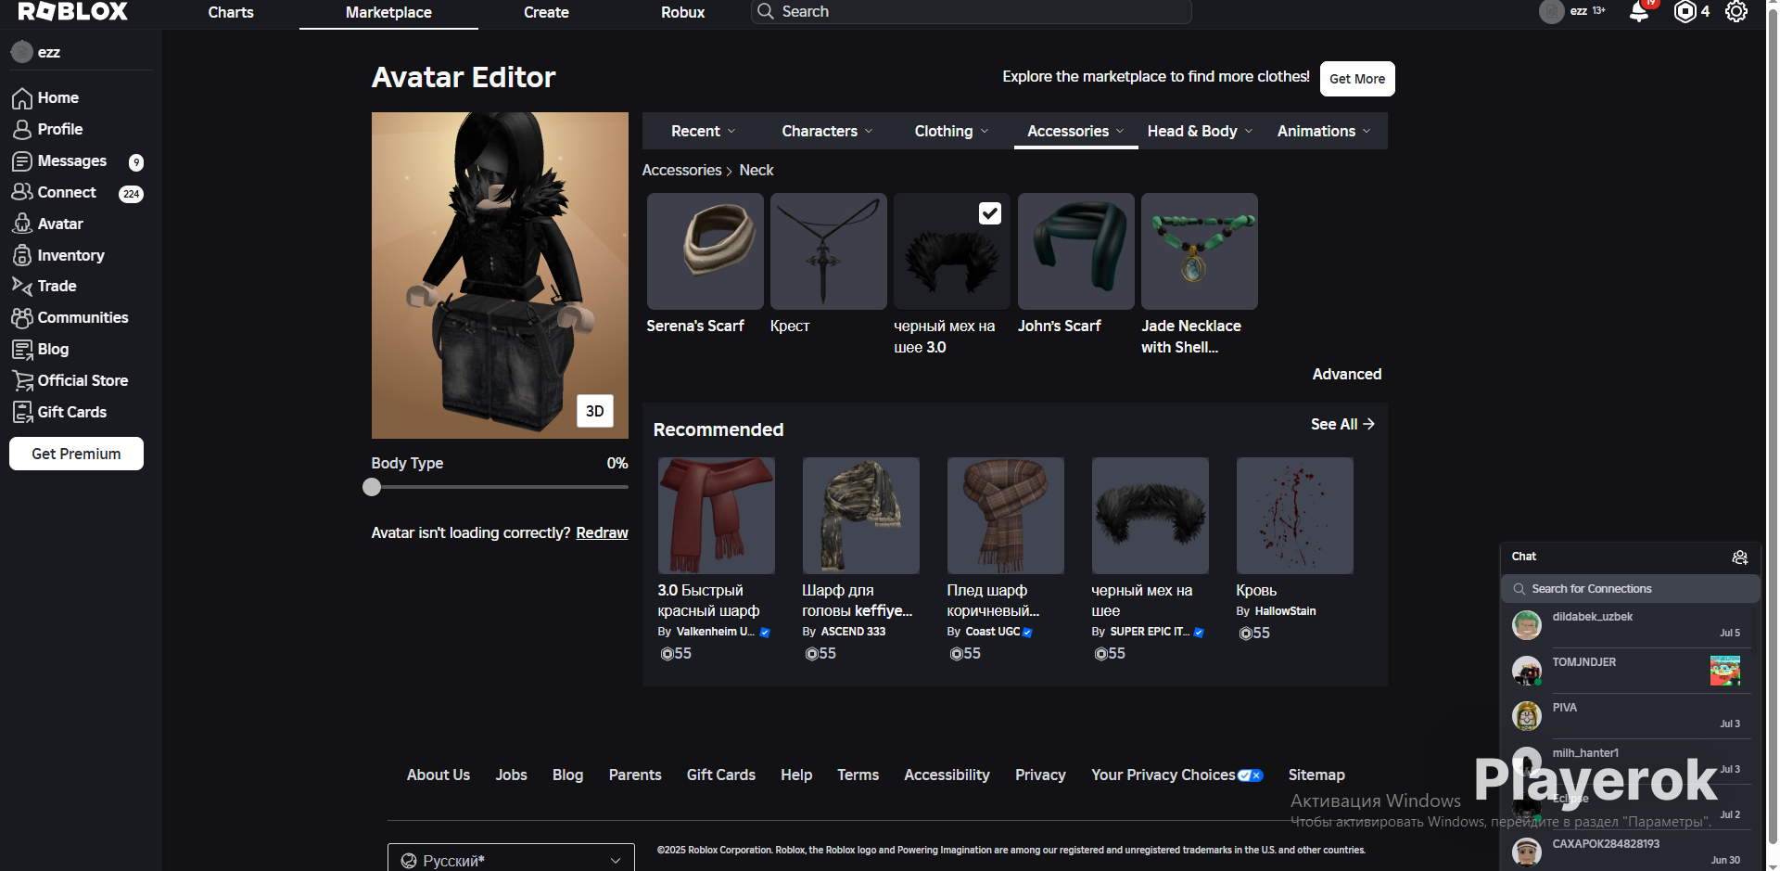Expand the Characters dropdown

point(827,131)
